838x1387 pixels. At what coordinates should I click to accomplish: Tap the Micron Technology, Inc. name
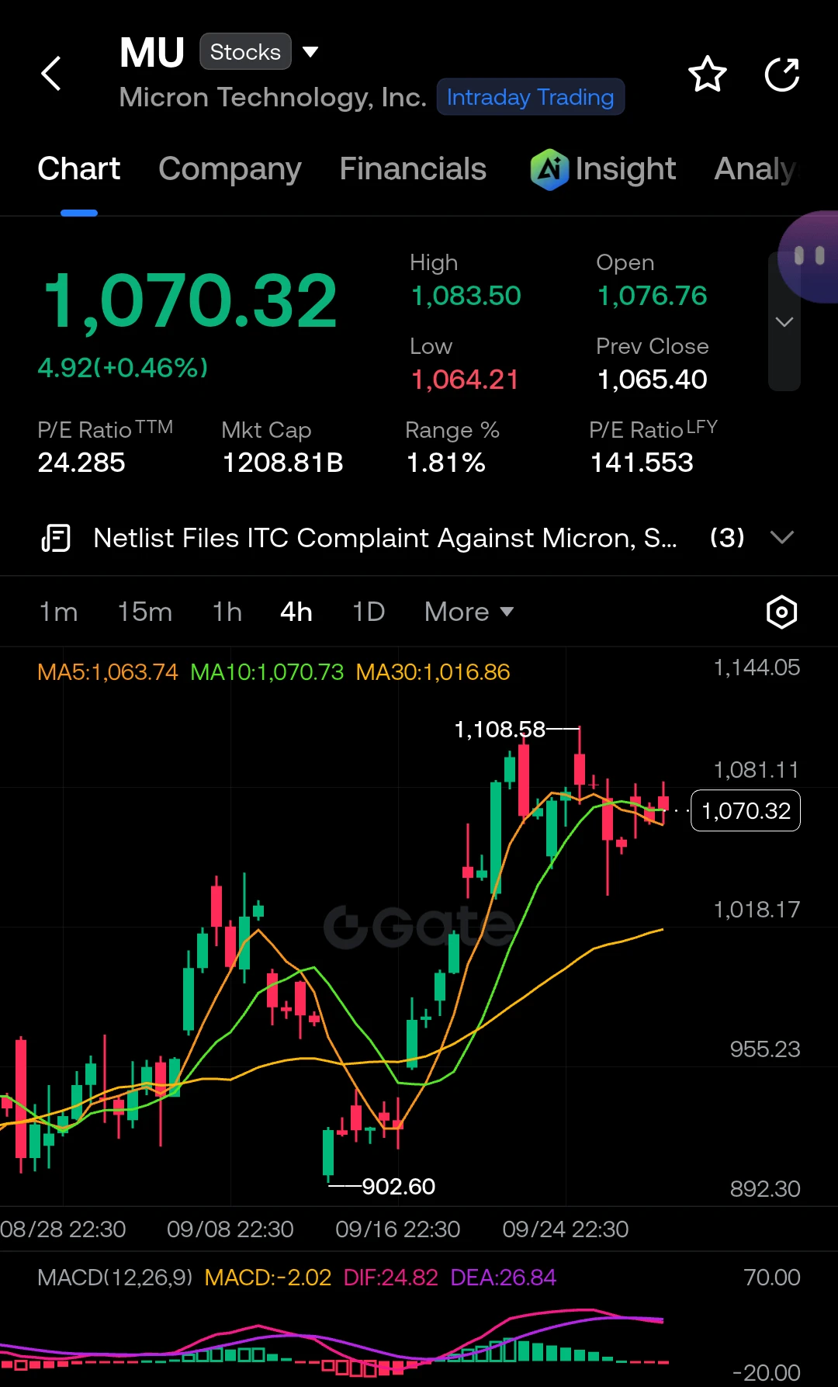(x=273, y=97)
